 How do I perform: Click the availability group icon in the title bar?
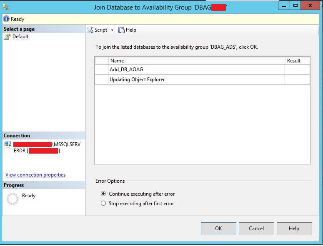pos(6,7)
